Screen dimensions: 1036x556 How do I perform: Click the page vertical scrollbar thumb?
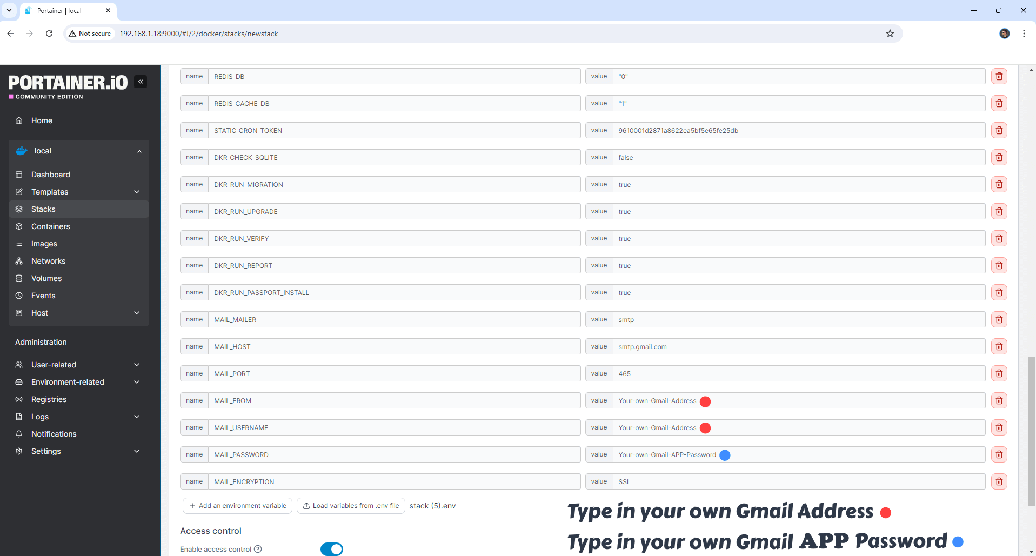[x=1031, y=431]
